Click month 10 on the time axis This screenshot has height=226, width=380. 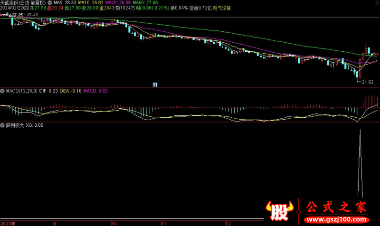click(114, 223)
